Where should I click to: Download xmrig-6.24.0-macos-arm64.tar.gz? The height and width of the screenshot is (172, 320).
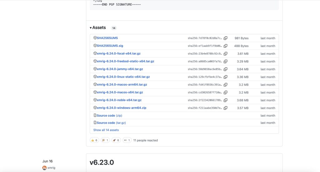point(122,84)
